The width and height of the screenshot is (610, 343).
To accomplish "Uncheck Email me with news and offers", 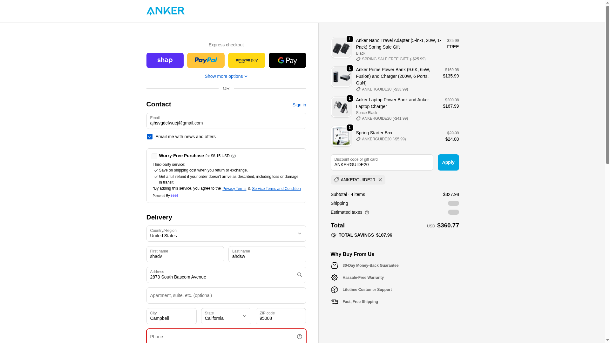I will point(150,137).
